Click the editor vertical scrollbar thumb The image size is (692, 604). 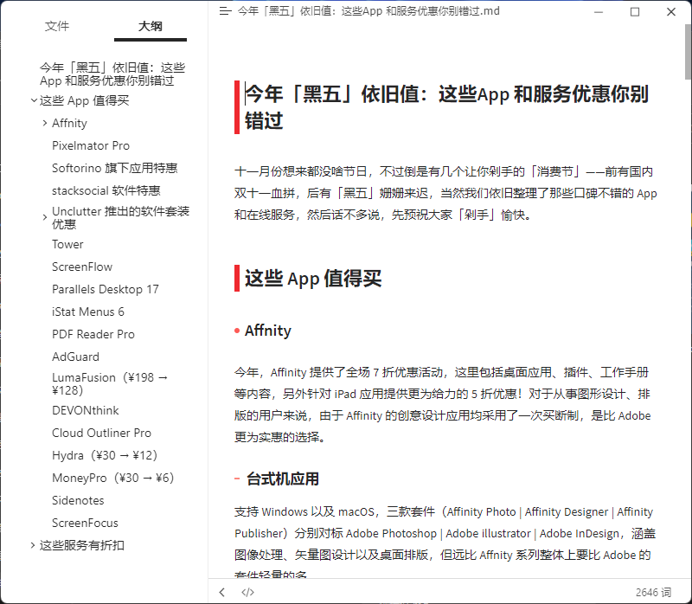pyautogui.click(x=688, y=52)
